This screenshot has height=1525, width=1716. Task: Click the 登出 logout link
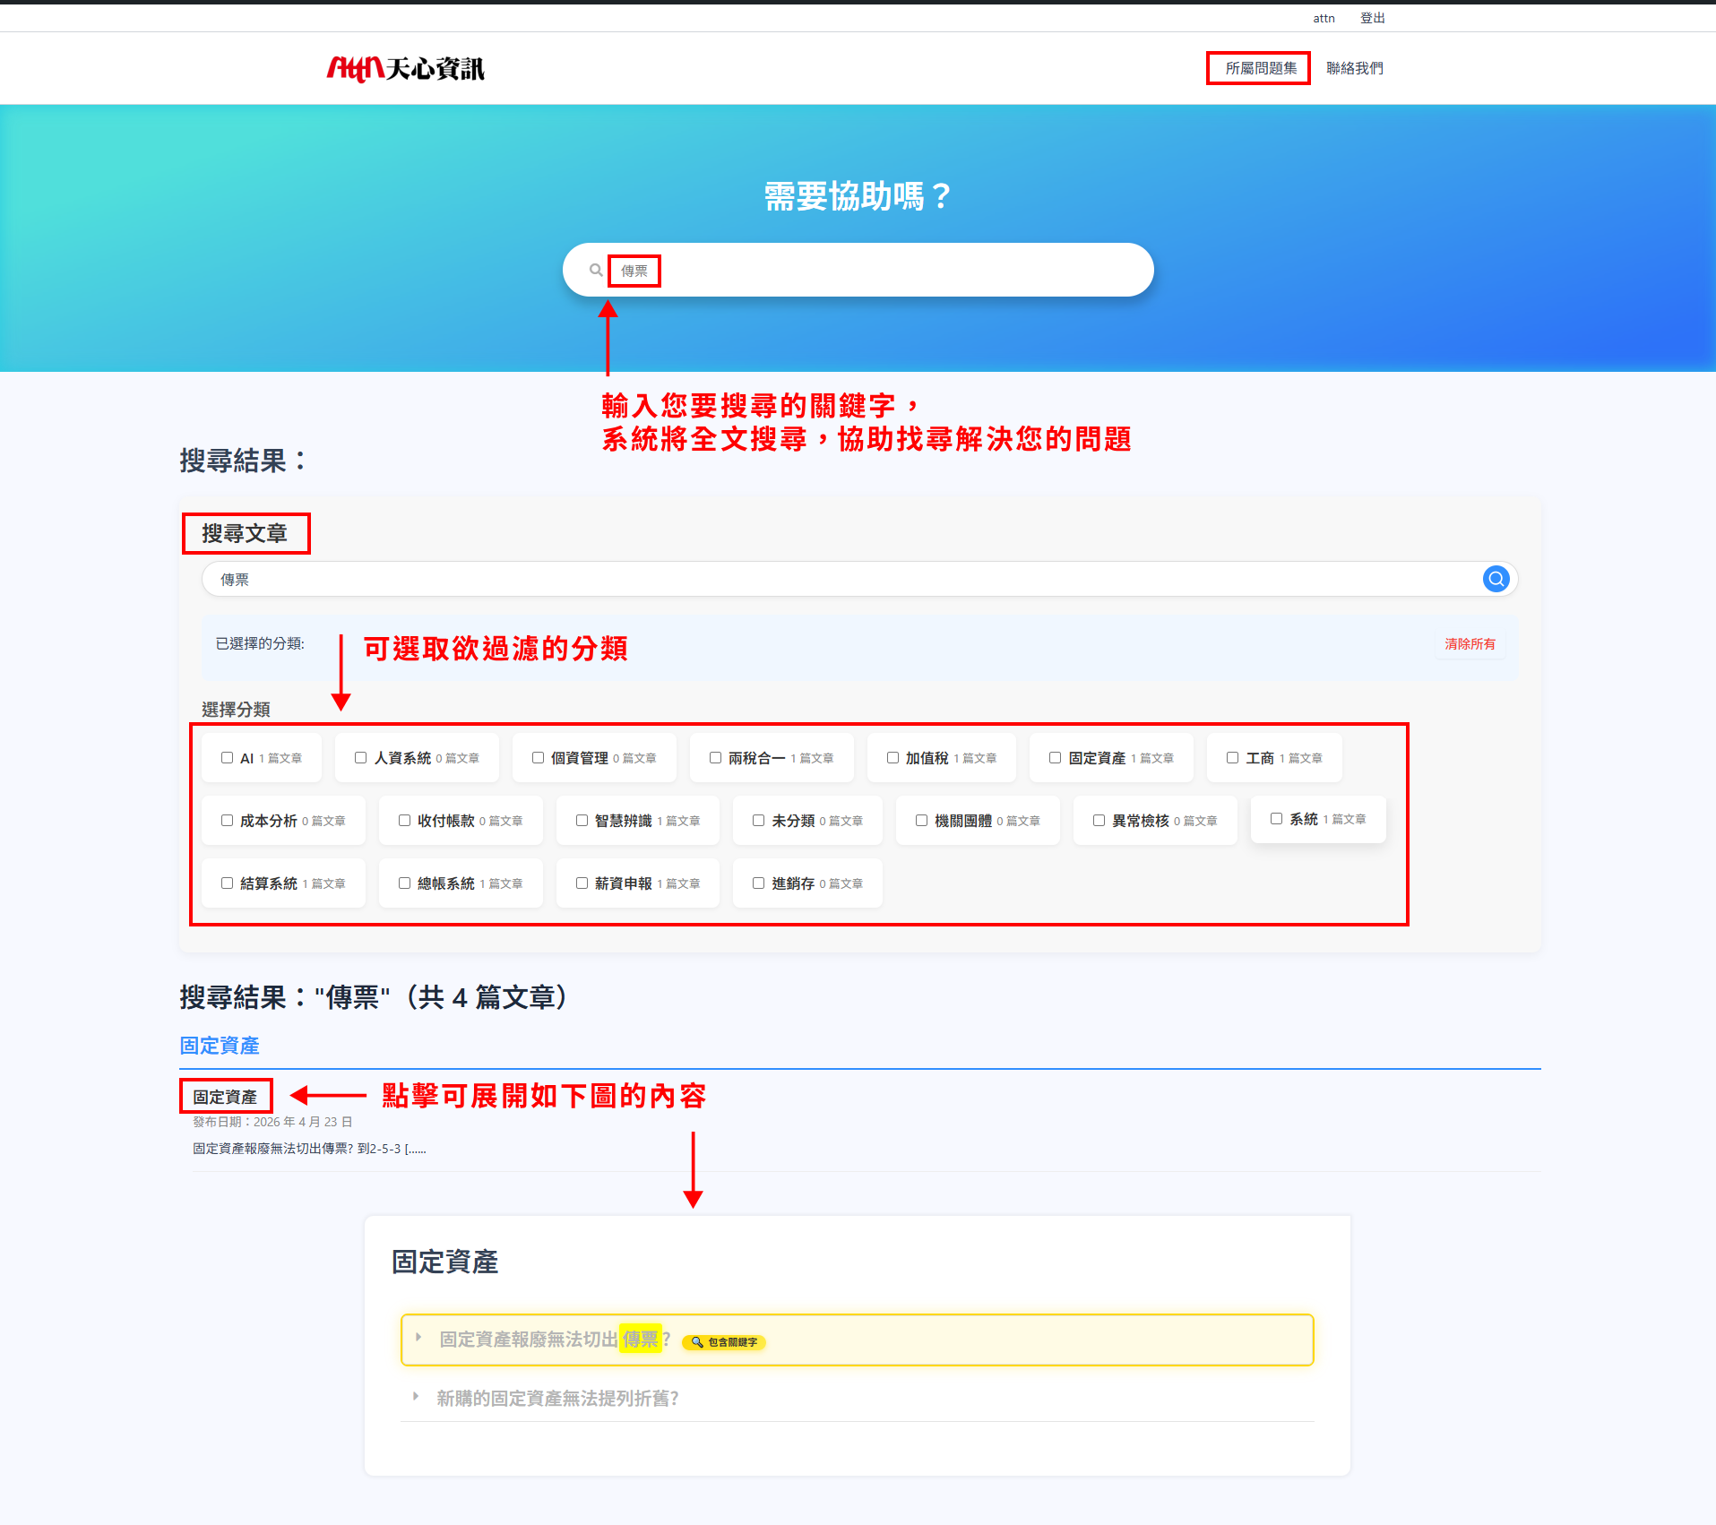(1372, 18)
